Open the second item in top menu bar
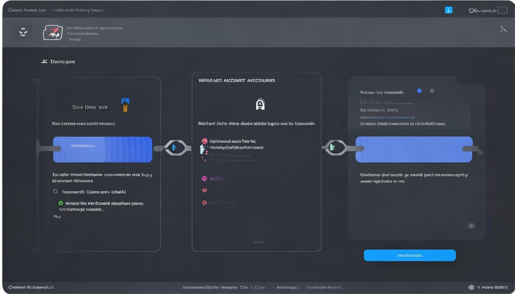This screenshot has height=294, width=515. pos(79,10)
